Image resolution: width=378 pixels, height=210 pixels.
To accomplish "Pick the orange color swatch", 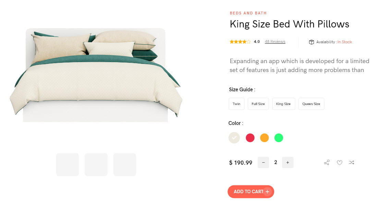I will 265,138.
